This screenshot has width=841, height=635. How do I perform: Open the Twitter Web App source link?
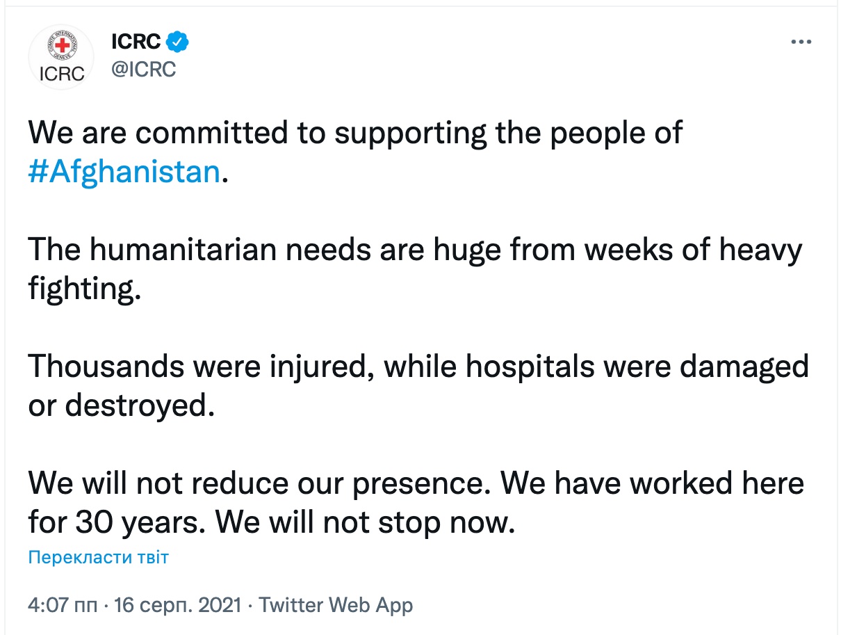pyautogui.click(x=336, y=604)
